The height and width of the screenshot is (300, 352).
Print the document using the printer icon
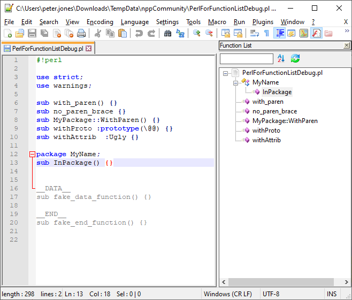[x=81, y=34]
